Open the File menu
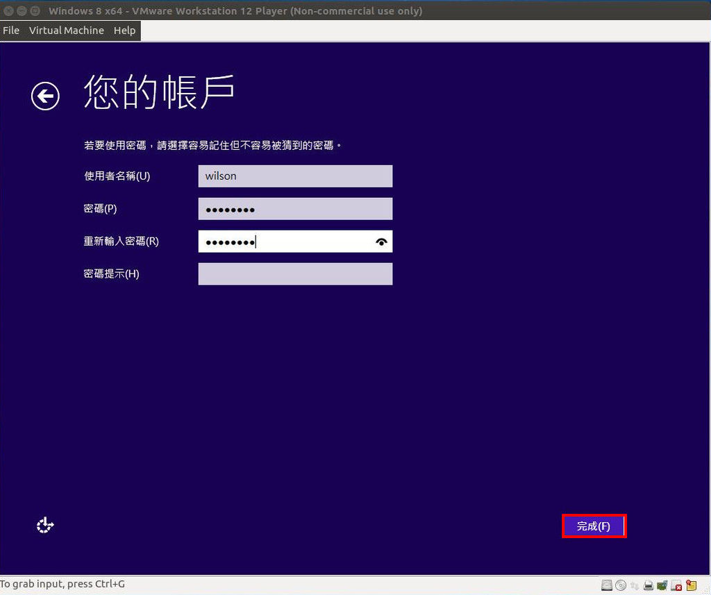Viewport: 711px width, 595px height. 11,31
